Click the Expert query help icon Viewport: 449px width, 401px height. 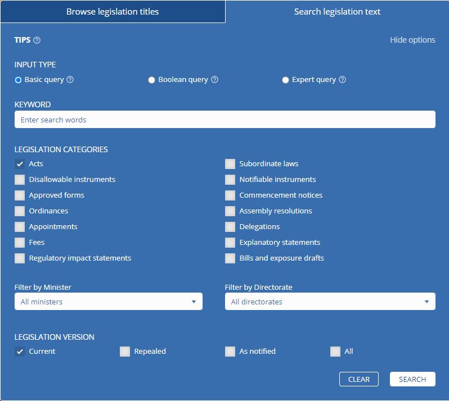coord(342,80)
